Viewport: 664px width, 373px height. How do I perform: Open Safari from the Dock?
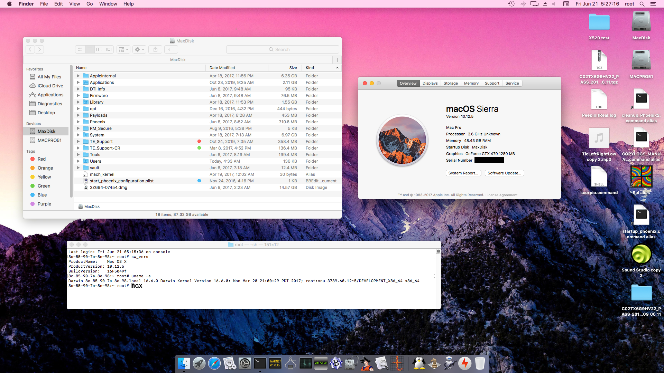(x=214, y=363)
